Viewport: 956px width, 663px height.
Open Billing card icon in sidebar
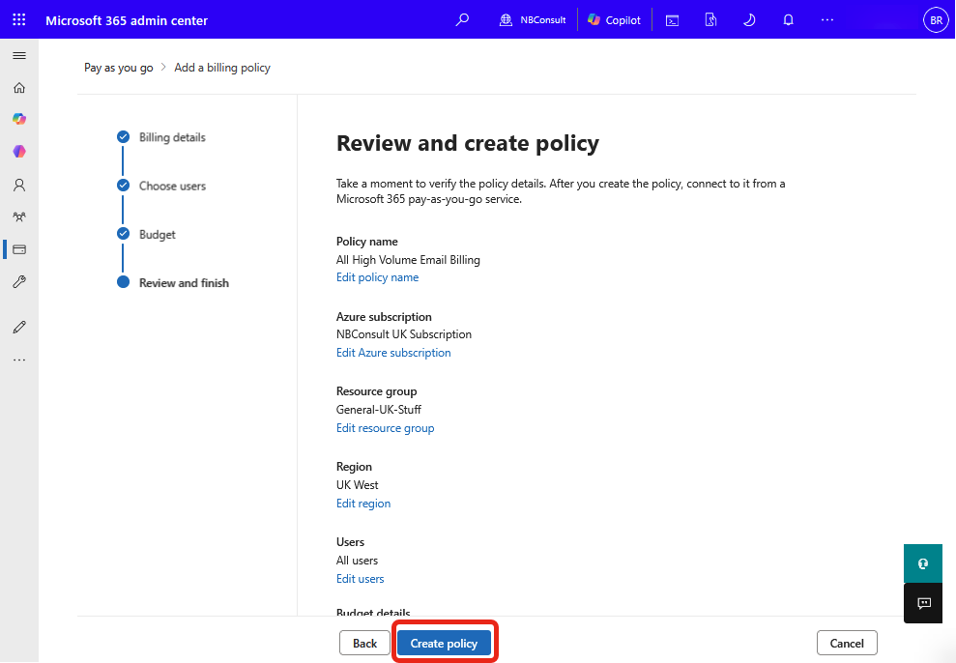tap(19, 249)
